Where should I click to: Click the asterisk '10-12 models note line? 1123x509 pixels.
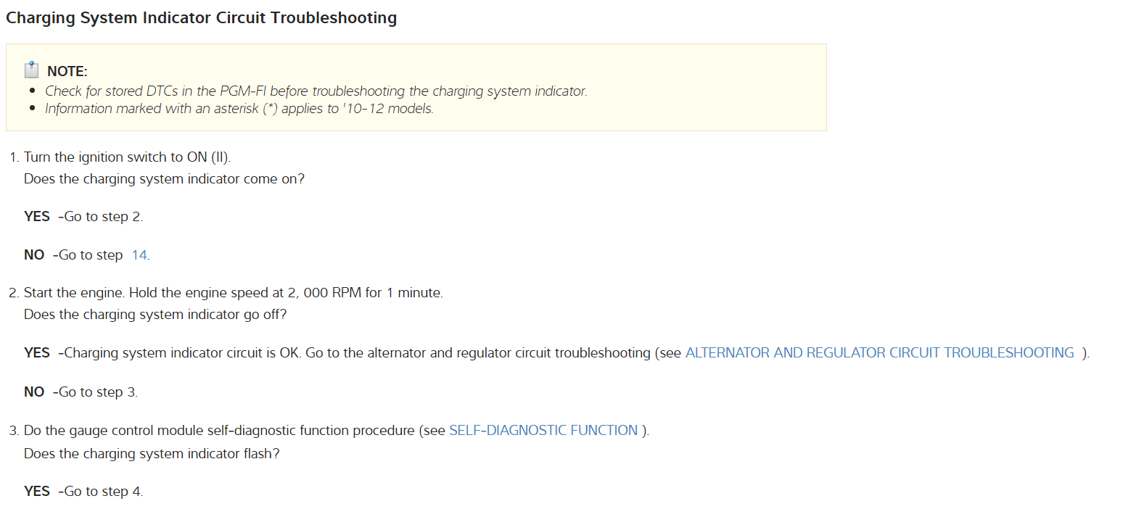point(239,109)
